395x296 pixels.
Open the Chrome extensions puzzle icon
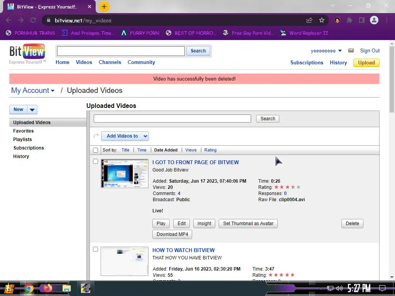pyautogui.click(x=349, y=20)
